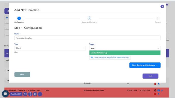Screen dimensions: 175x98
Task: Click Next: Sender and Recipients button
Action: click(145, 65)
